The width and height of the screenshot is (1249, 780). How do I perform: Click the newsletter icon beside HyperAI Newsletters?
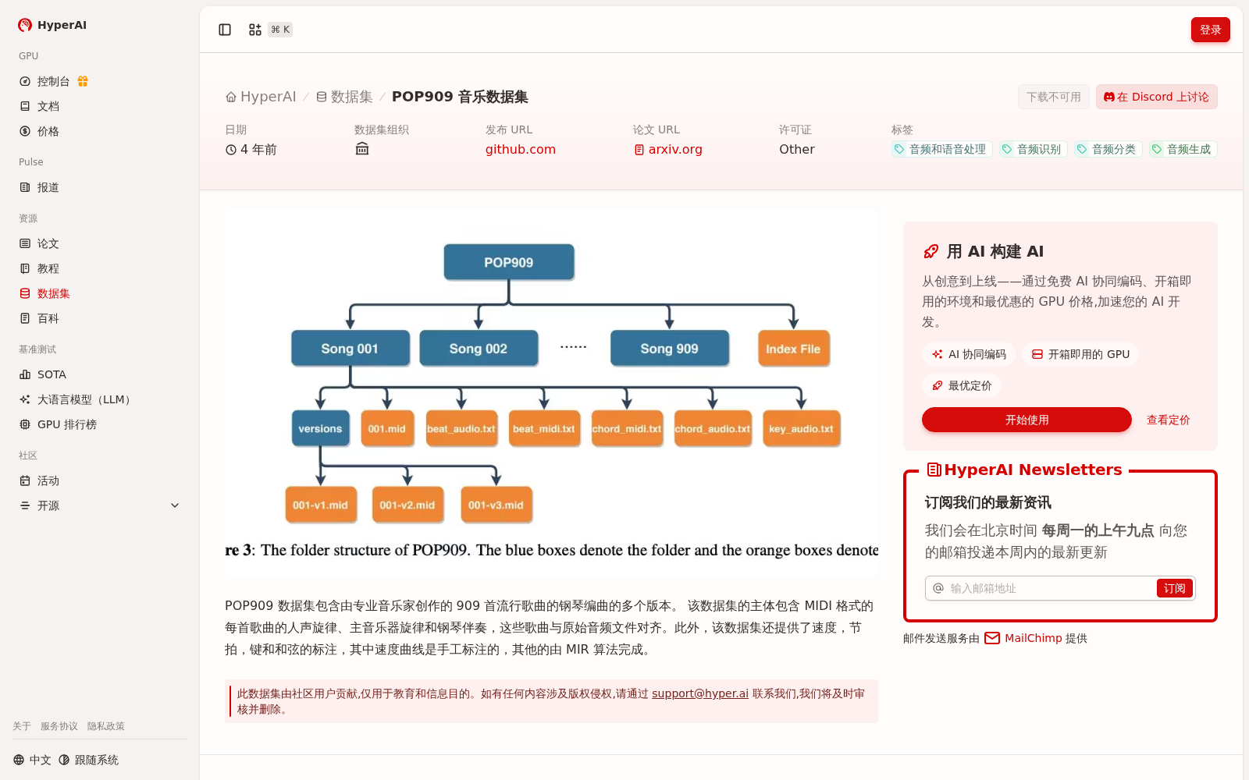(934, 470)
